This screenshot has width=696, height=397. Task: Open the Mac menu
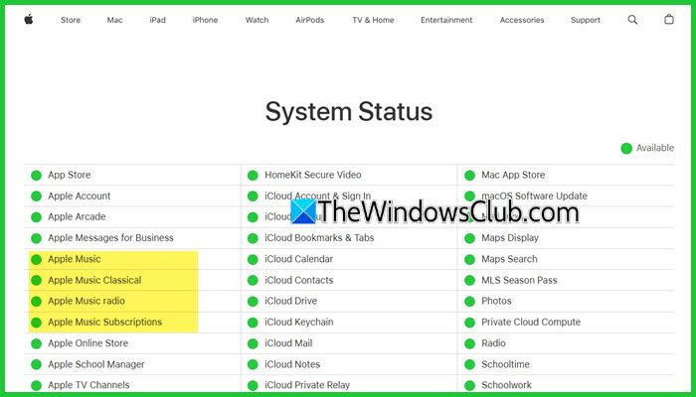click(x=114, y=20)
